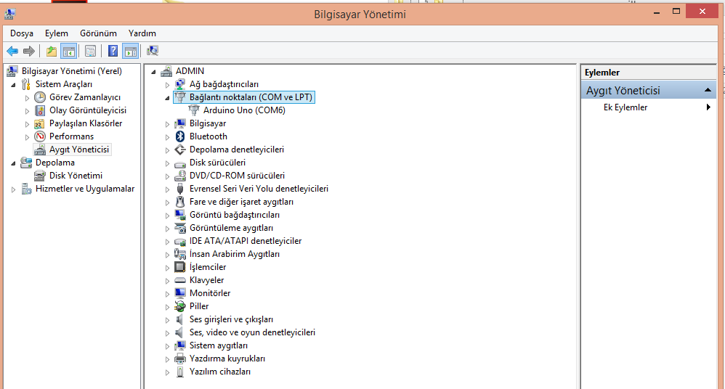Click the Olay Görüntüleyicisi icon
Screen dimensions: 725x389
tap(40, 110)
